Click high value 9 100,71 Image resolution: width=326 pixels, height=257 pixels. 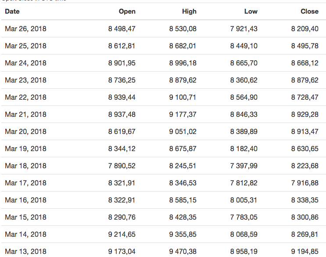[x=183, y=97]
